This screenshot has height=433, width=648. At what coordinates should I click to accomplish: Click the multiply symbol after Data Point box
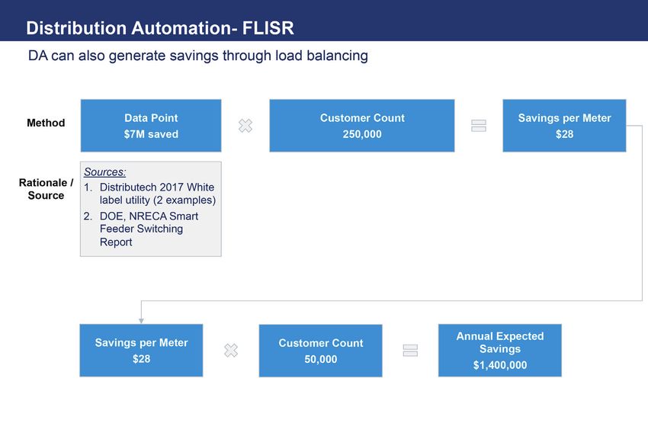click(x=245, y=126)
